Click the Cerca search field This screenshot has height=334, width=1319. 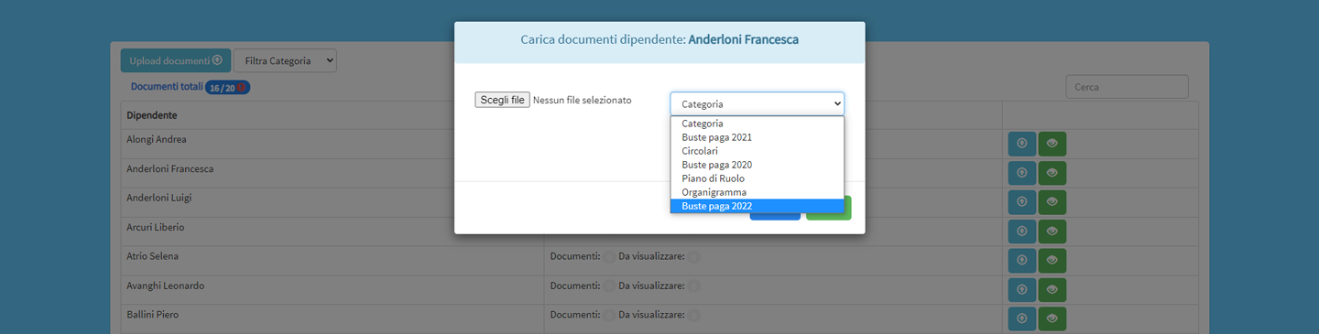click(1128, 87)
